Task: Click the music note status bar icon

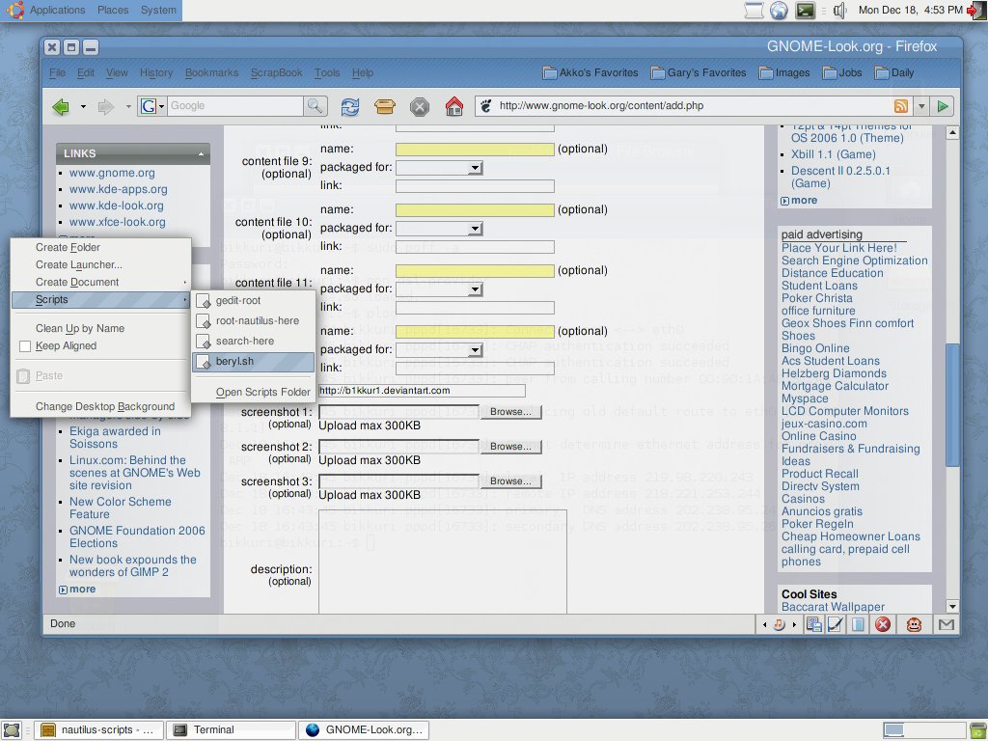Action: [780, 624]
